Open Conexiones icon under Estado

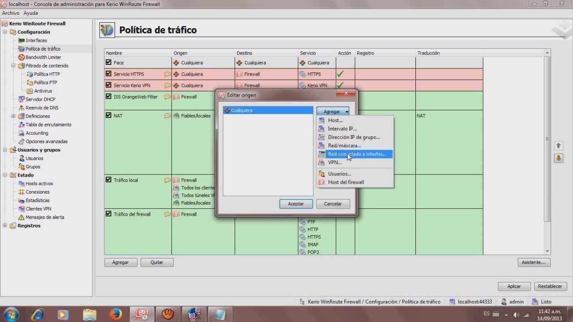coord(21,192)
